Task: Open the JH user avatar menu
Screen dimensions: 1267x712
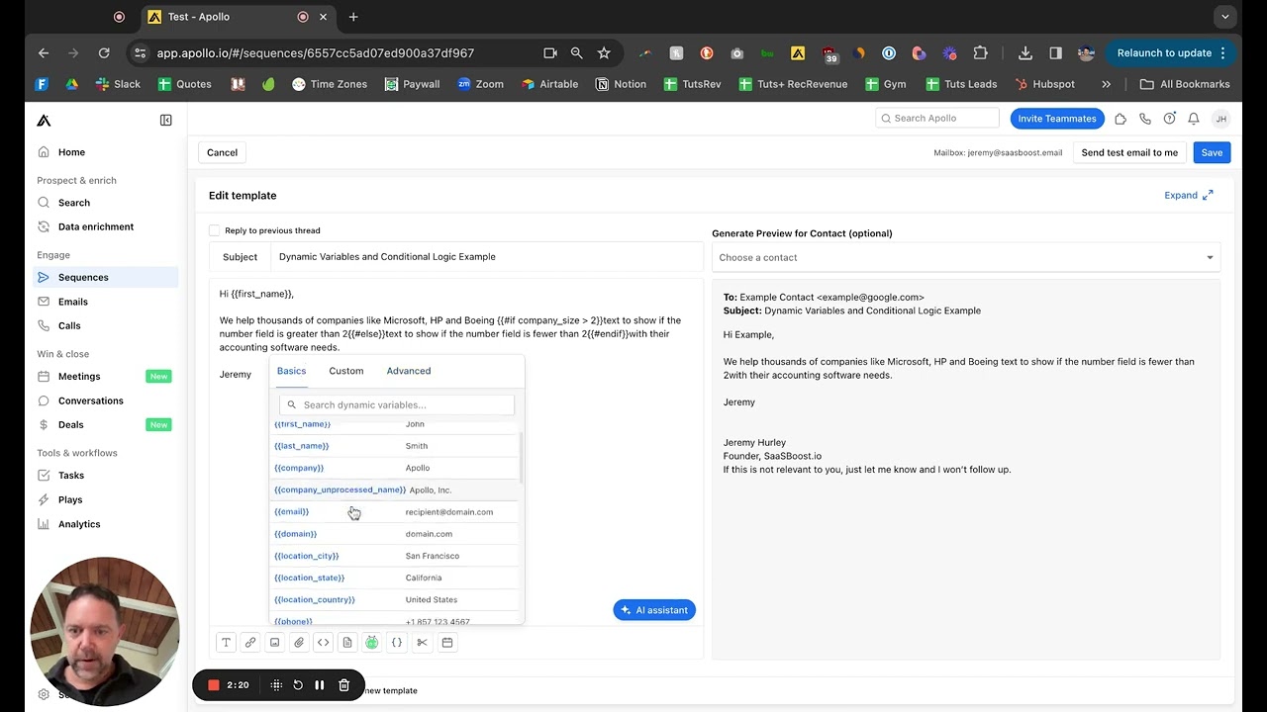Action: [1220, 119]
